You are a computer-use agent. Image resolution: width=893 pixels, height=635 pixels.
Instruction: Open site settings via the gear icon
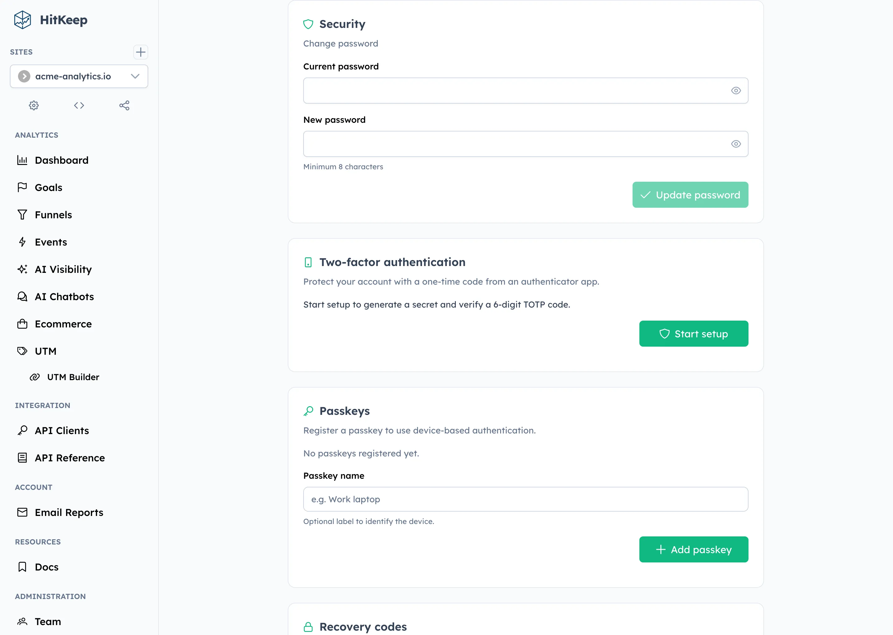pos(33,105)
